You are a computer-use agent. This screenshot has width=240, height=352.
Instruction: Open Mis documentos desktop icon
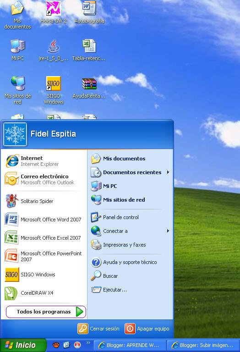click(x=17, y=15)
